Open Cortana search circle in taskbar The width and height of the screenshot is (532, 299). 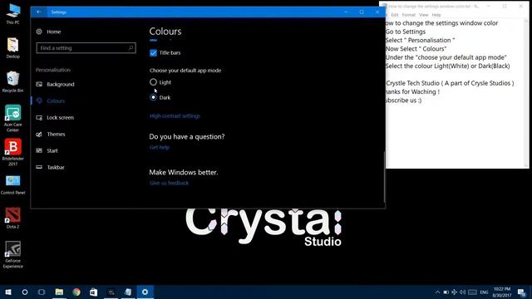25,292
